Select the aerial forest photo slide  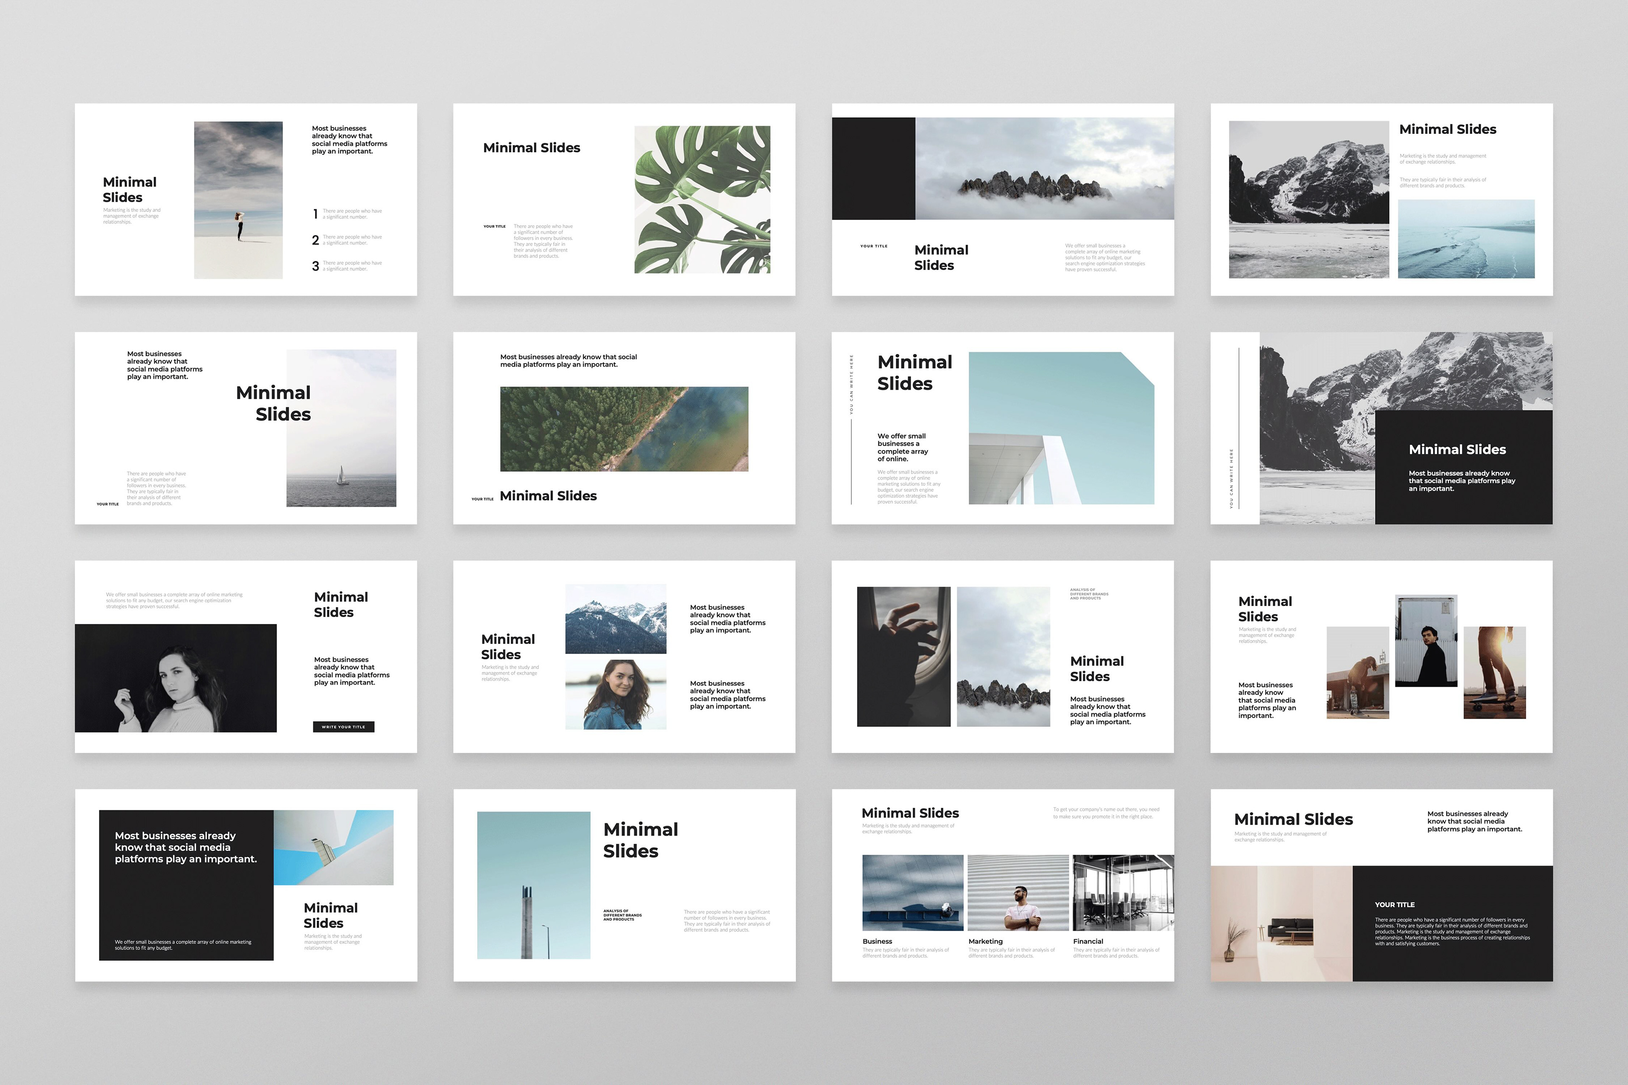pyautogui.click(x=624, y=428)
